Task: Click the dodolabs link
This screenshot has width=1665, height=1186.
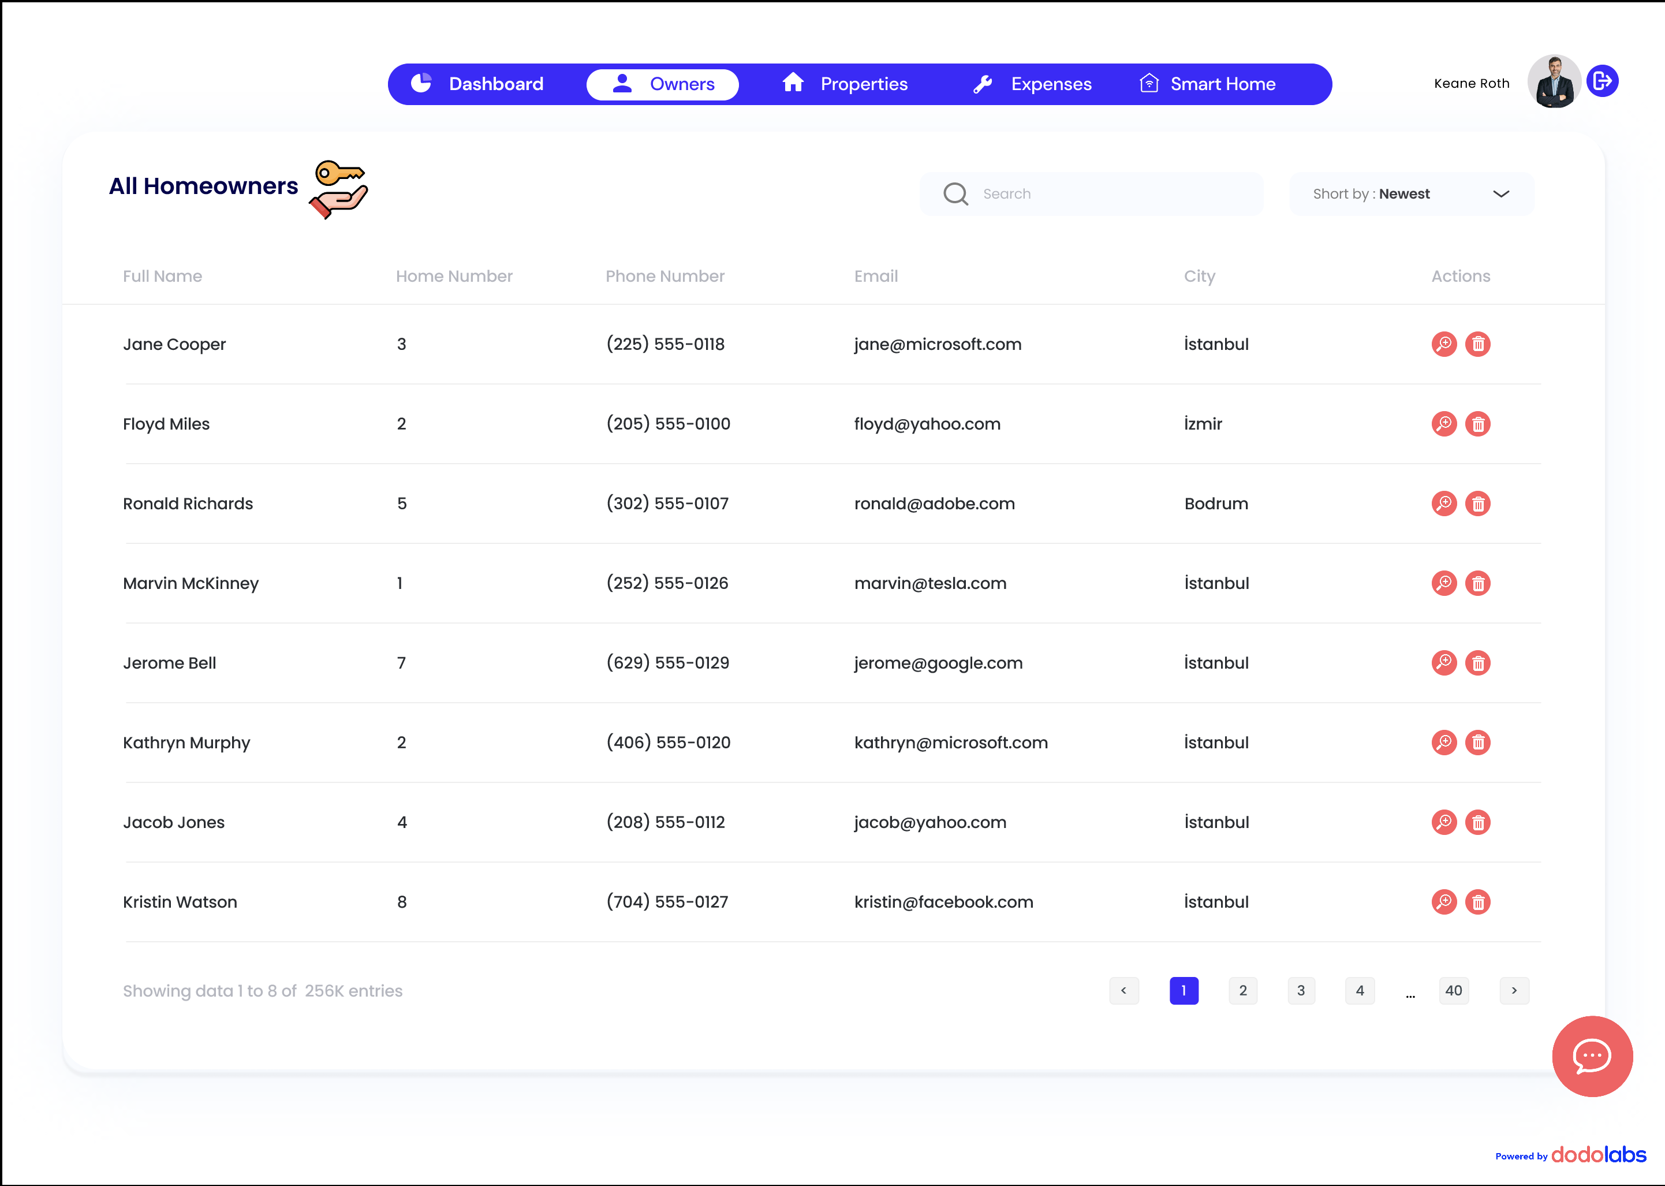Action: click(x=1599, y=1155)
